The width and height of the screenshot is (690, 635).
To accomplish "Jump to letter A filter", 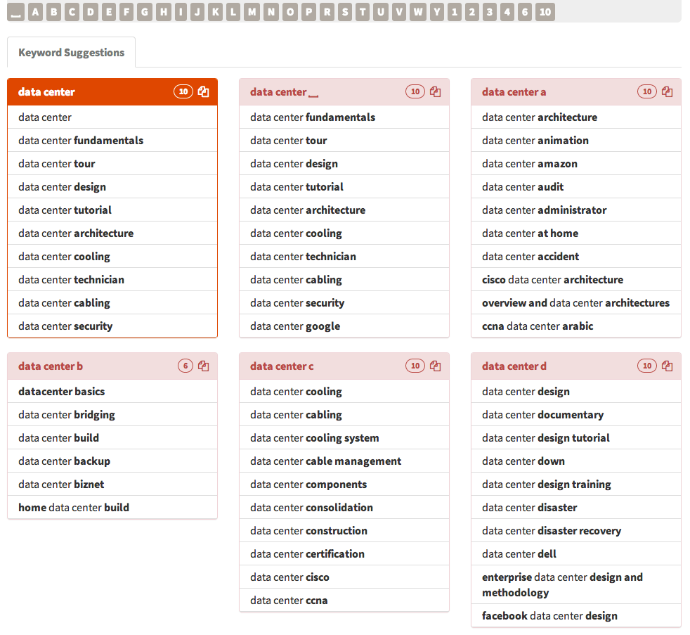I will pos(36,12).
